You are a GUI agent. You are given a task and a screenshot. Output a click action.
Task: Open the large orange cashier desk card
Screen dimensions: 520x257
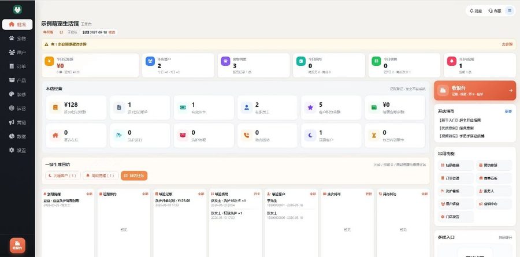coord(475,91)
